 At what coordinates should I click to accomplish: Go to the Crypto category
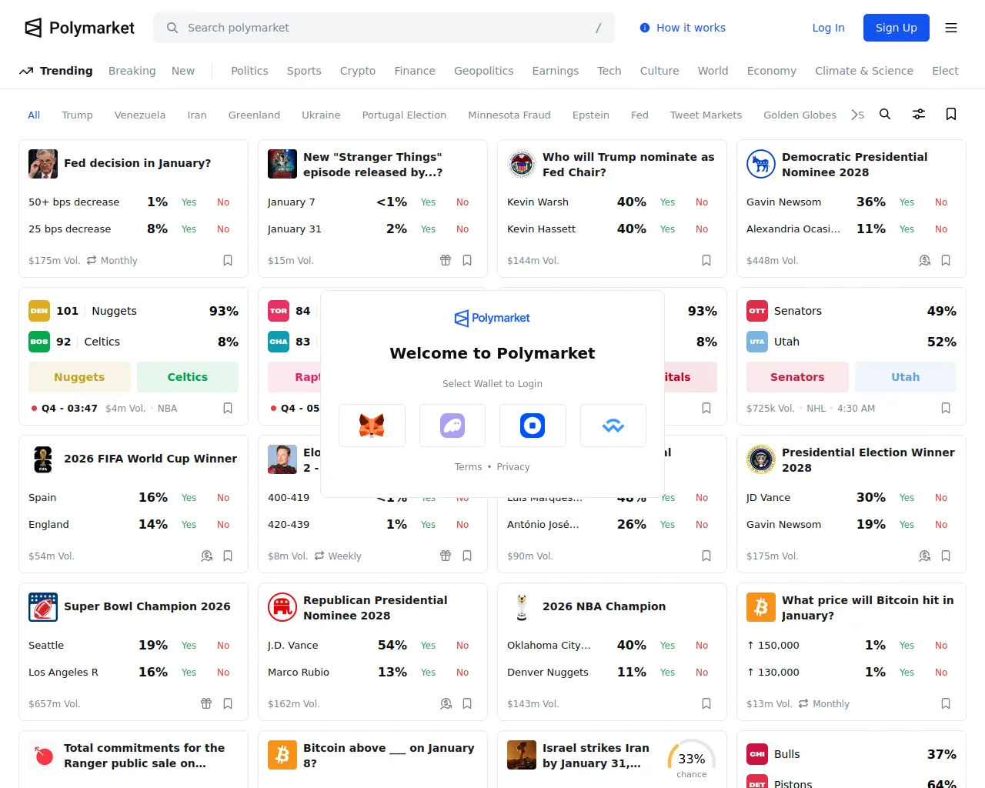click(358, 71)
